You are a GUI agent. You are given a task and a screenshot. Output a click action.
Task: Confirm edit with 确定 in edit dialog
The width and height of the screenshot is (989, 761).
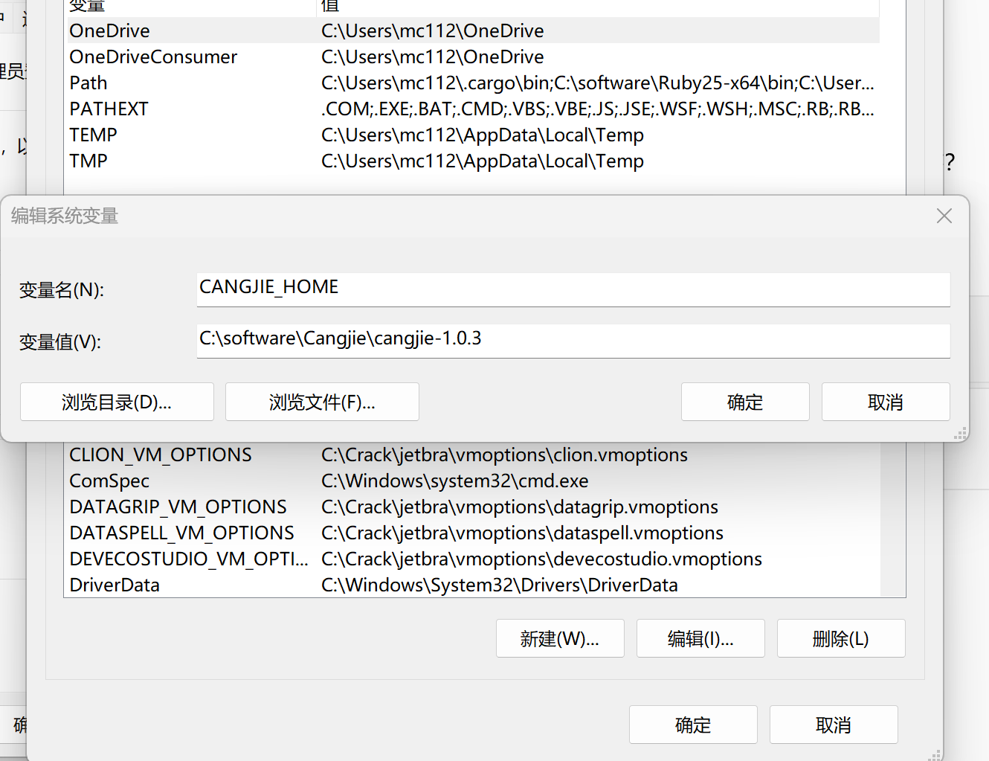[x=745, y=402]
